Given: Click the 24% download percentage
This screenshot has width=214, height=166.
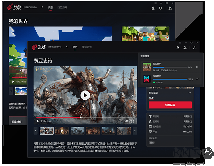Looking at the screenshot, I should (190, 67).
